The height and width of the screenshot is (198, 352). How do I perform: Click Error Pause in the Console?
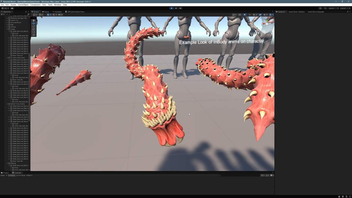pyautogui.click(x=21, y=175)
